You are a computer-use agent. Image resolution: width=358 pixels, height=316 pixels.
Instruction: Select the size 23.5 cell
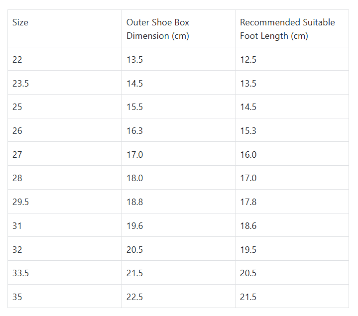pyautogui.click(x=21, y=84)
